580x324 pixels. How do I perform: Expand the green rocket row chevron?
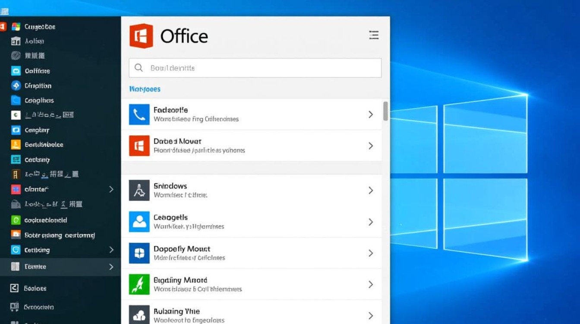371,284
